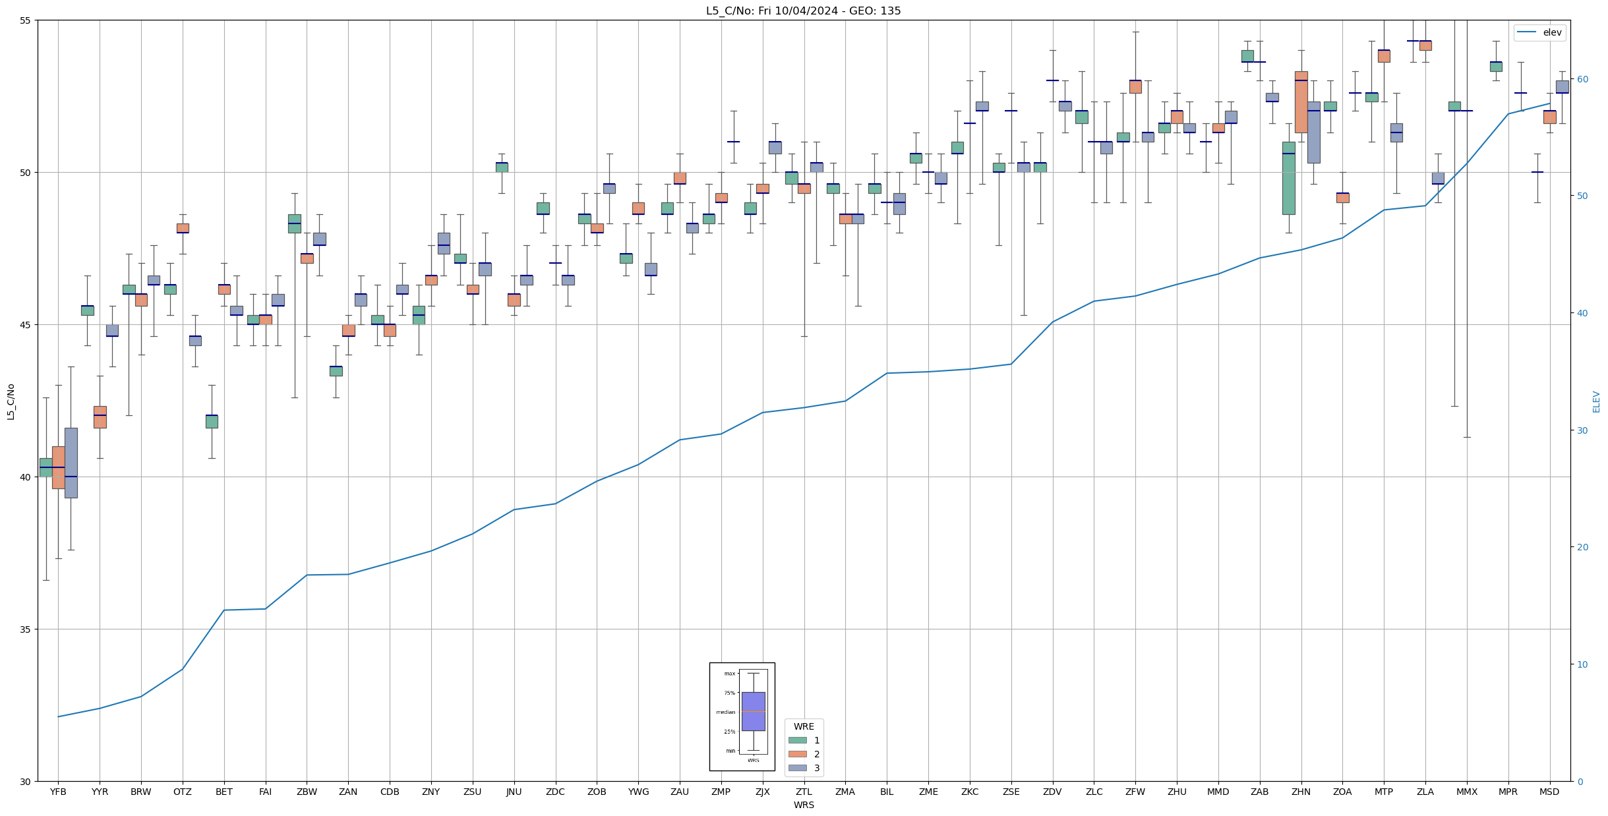This screenshot has width=1608, height=816.
Task: Click the ZKC x-axis label
Action: pyautogui.click(x=970, y=792)
